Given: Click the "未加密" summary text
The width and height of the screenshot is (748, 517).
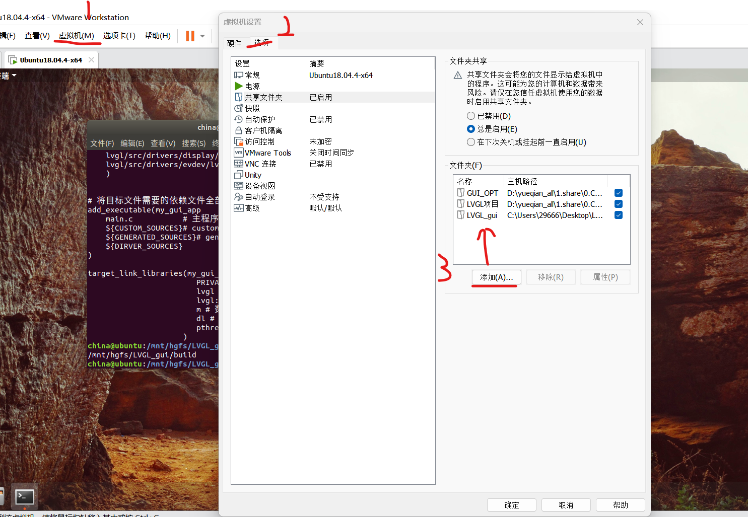Looking at the screenshot, I should [x=320, y=141].
